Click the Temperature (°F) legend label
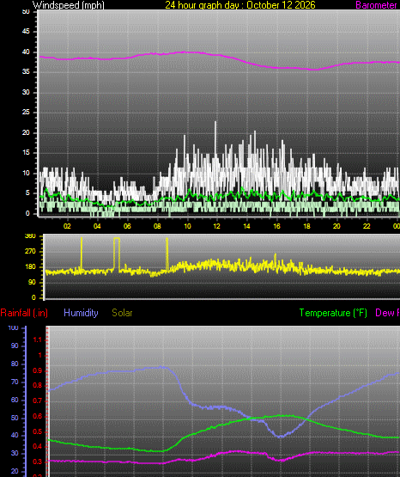This screenshot has width=400, height=477. click(333, 313)
